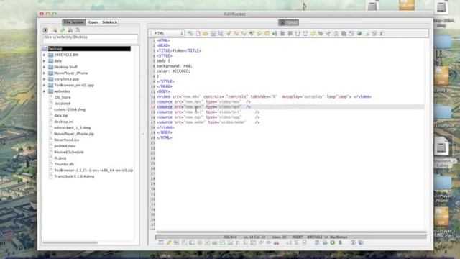Click WRITABLE indicator in status bar
460x259 pixels.
pos(314,237)
